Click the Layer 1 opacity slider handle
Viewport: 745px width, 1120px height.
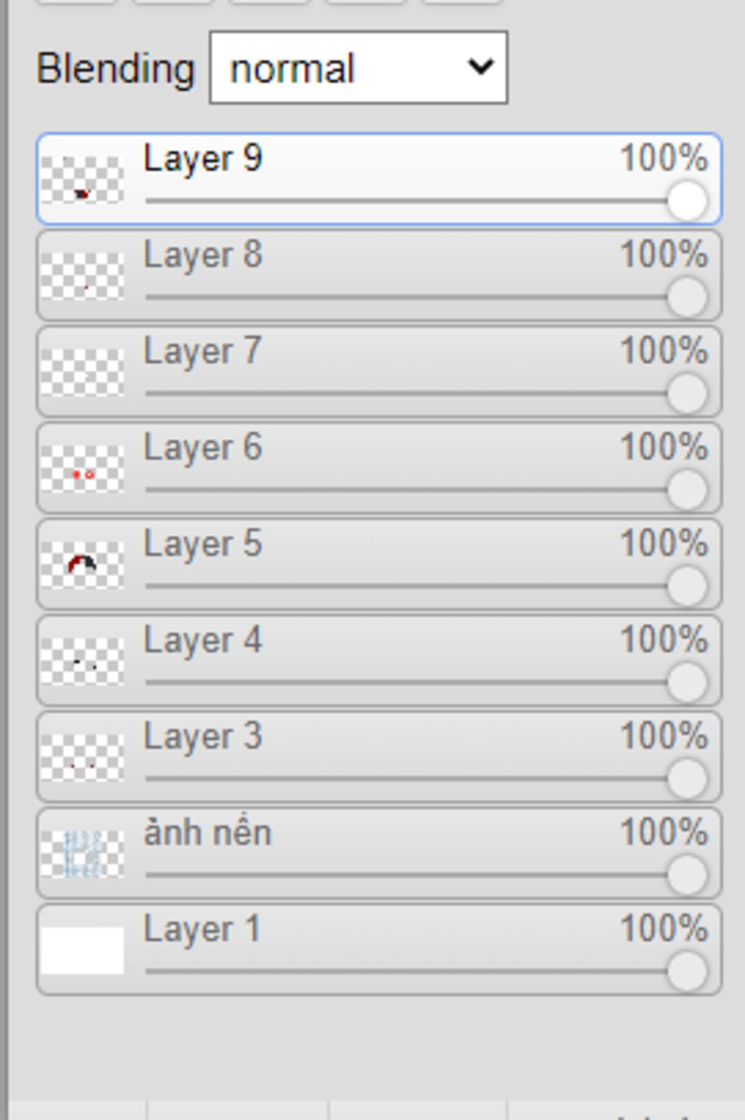click(x=687, y=971)
